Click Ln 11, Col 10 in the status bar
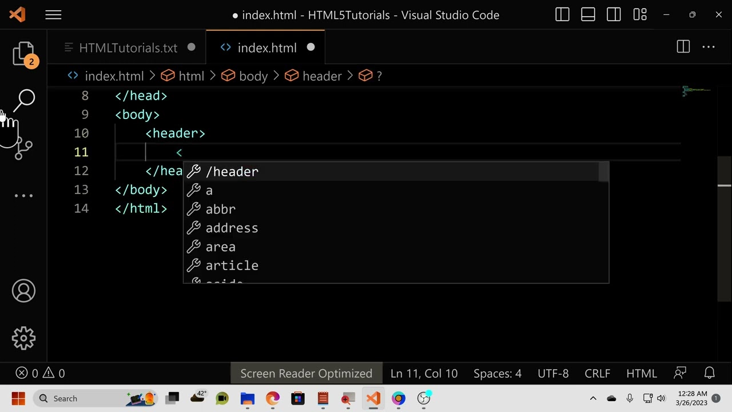 tap(424, 374)
